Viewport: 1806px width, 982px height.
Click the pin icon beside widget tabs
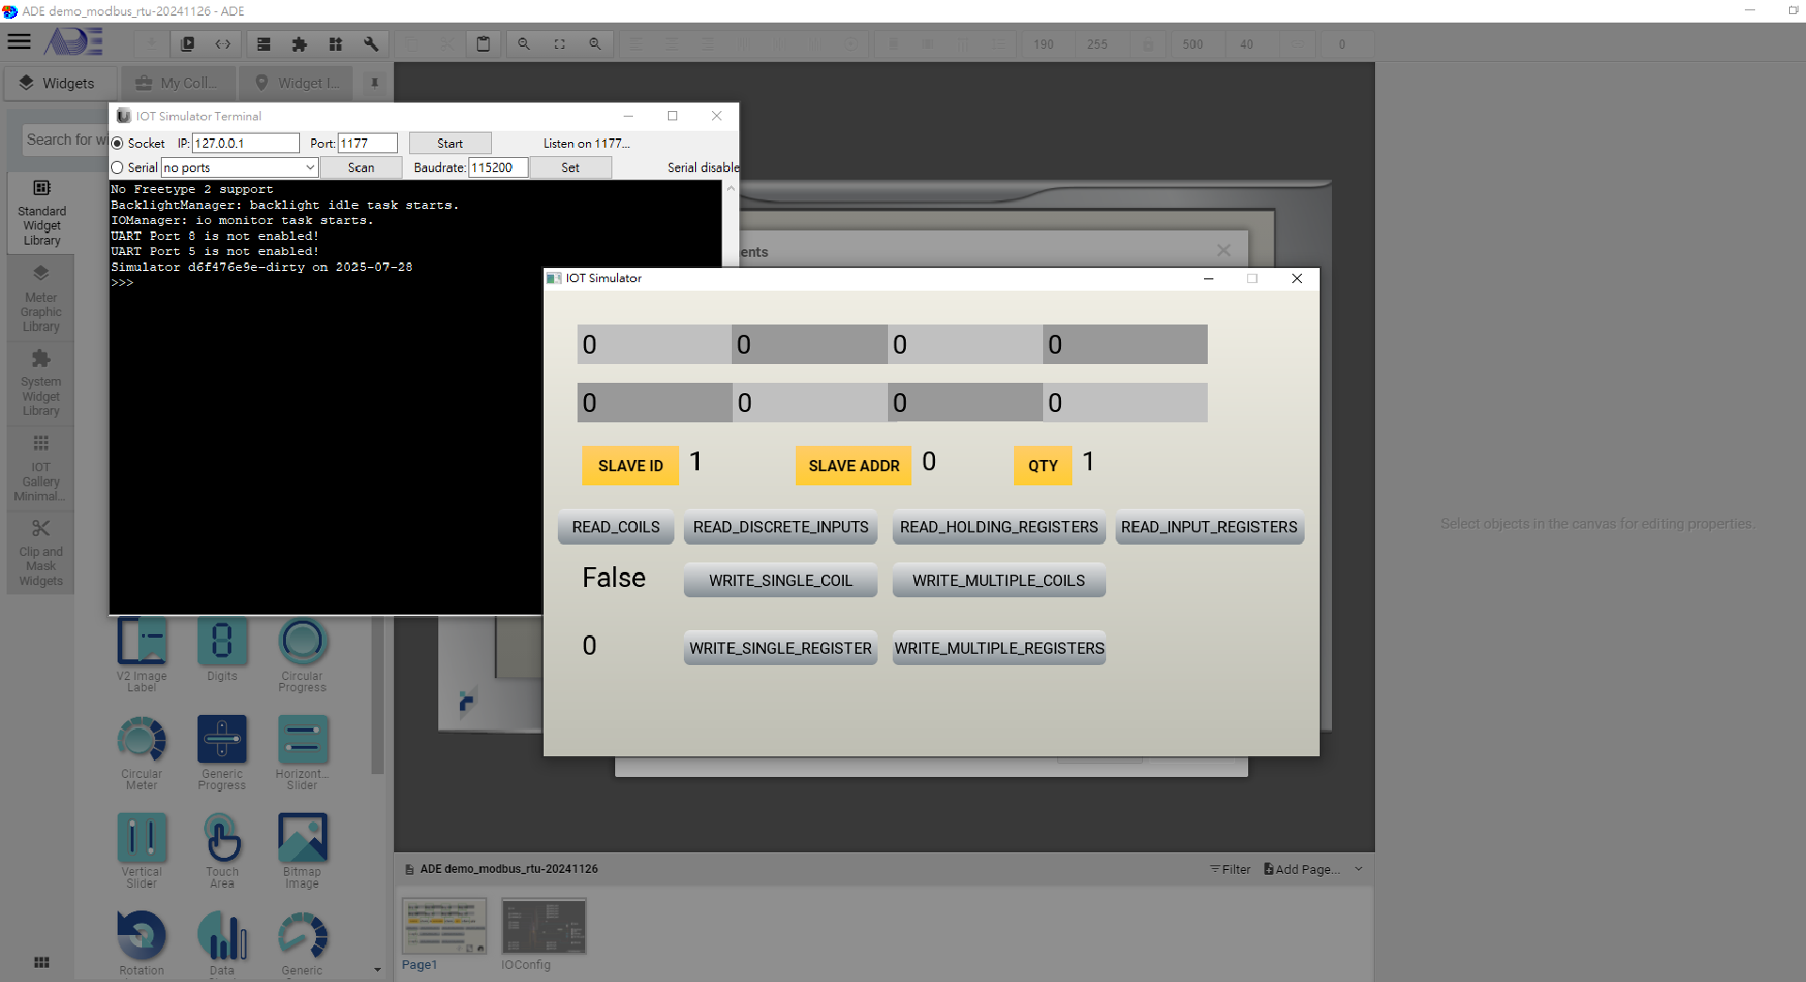coord(374,83)
